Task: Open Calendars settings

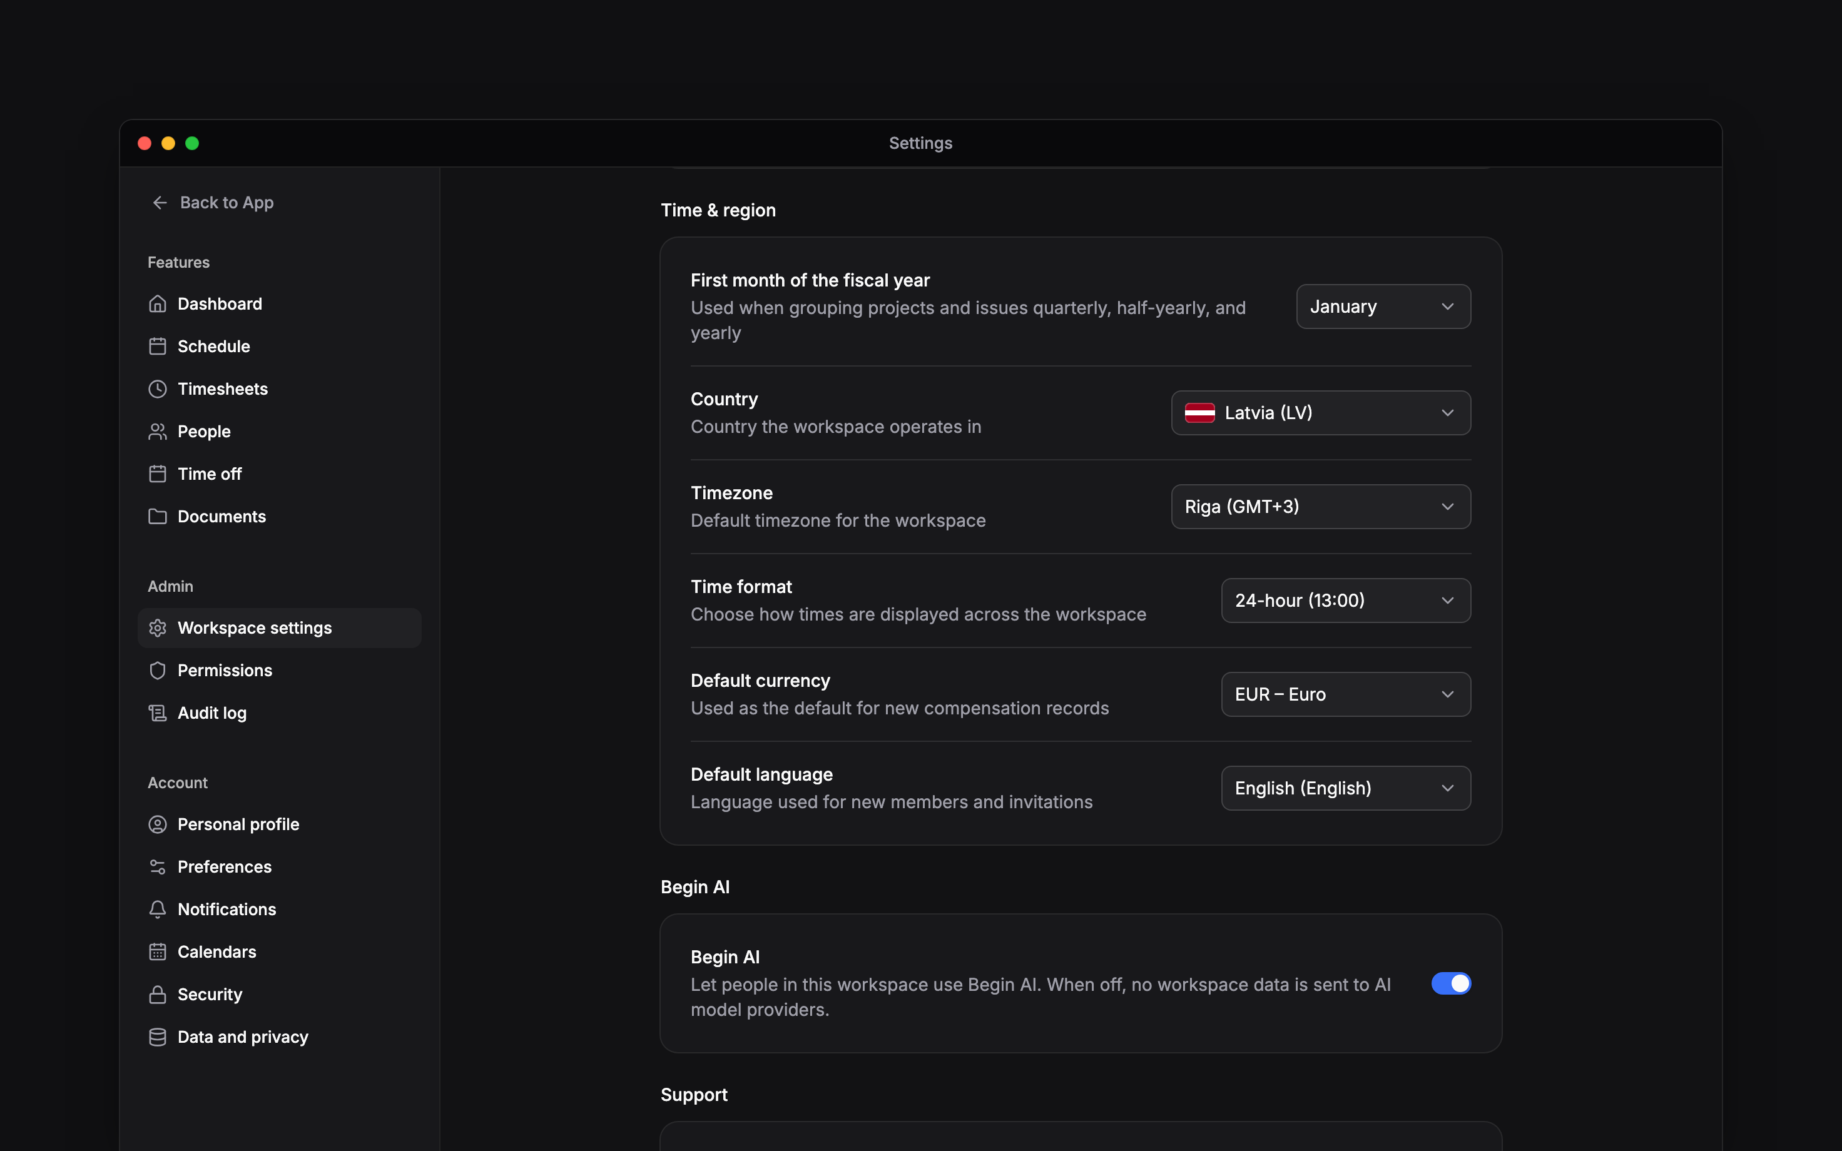Action: (279, 952)
